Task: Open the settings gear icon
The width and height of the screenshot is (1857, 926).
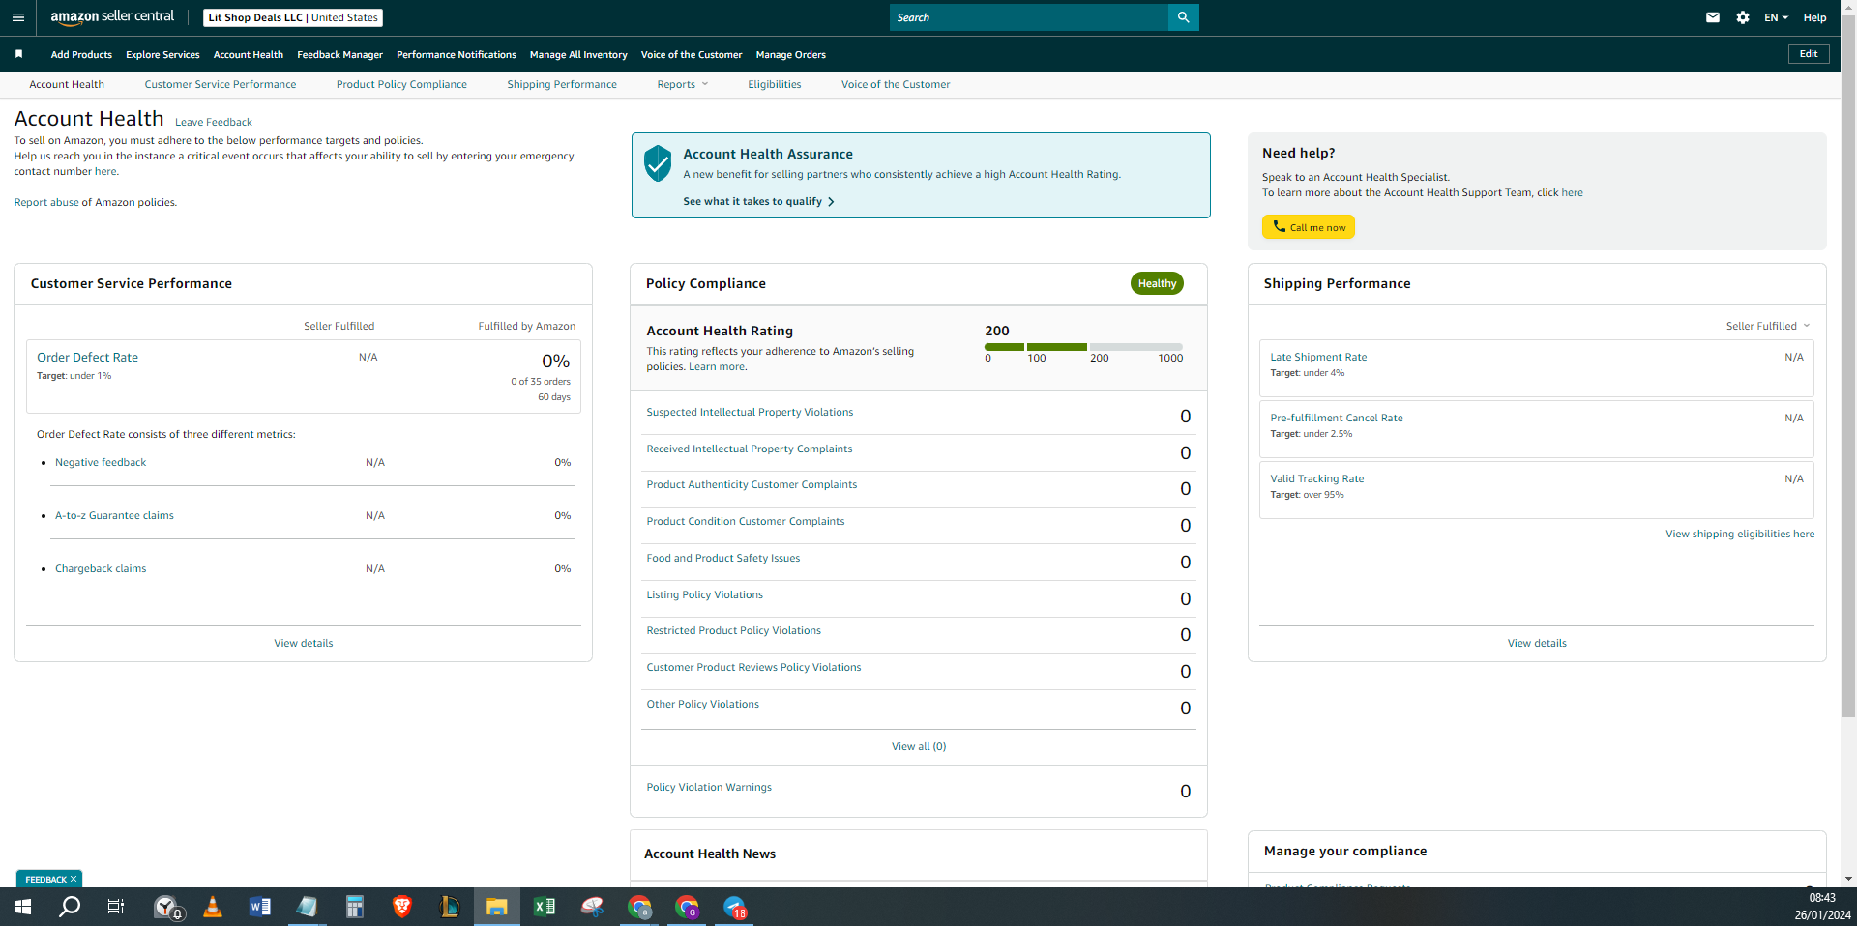Action: [x=1743, y=17]
